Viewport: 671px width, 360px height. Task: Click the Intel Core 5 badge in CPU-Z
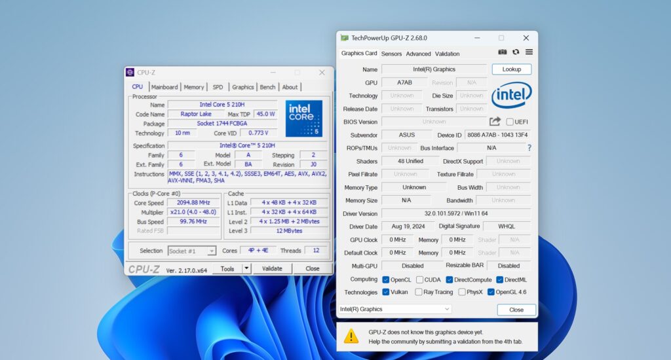pyautogui.click(x=304, y=118)
